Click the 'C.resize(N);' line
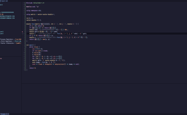The width and height of the screenshot is (187, 115). click(37, 55)
